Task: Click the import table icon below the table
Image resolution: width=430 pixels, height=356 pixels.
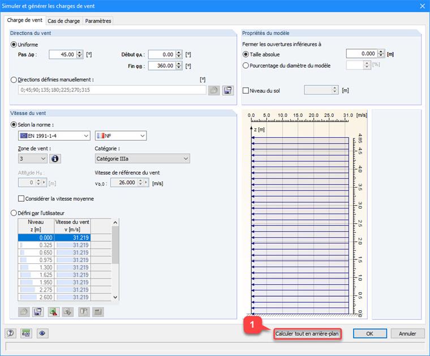Action: click(x=68, y=312)
